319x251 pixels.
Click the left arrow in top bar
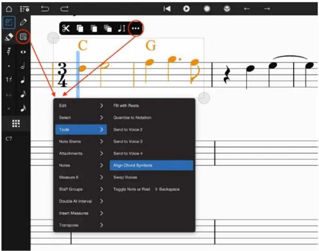[x=247, y=9]
